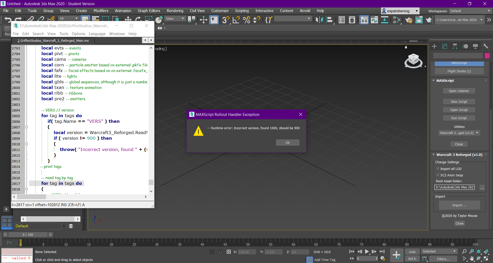Click the Open Listener button

pyautogui.click(x=459, y=91)
